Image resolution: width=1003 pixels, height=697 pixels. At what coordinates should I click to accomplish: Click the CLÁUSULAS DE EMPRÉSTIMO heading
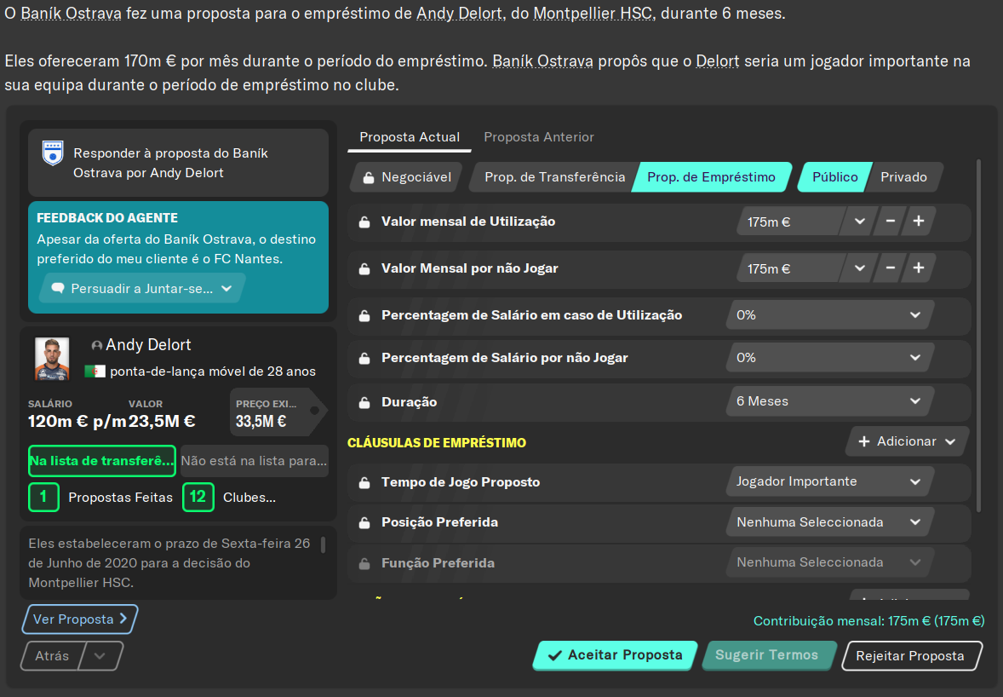(x=437, y=443)
